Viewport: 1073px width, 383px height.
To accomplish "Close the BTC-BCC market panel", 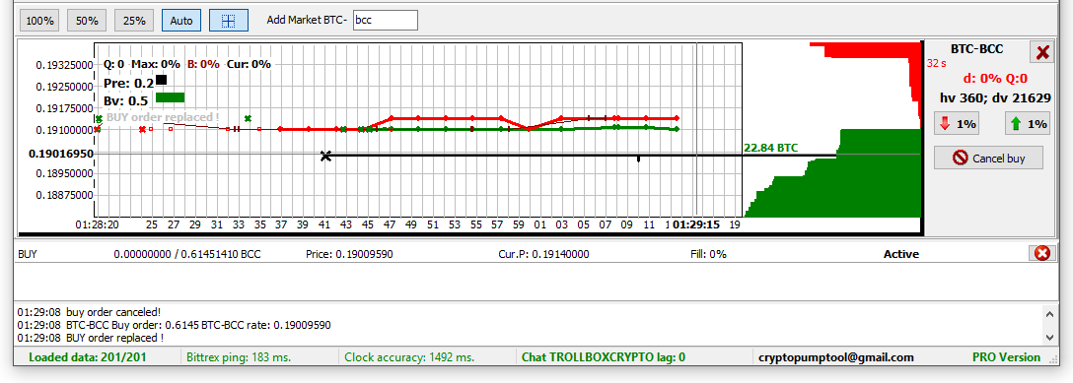I will click(1042, 52).
